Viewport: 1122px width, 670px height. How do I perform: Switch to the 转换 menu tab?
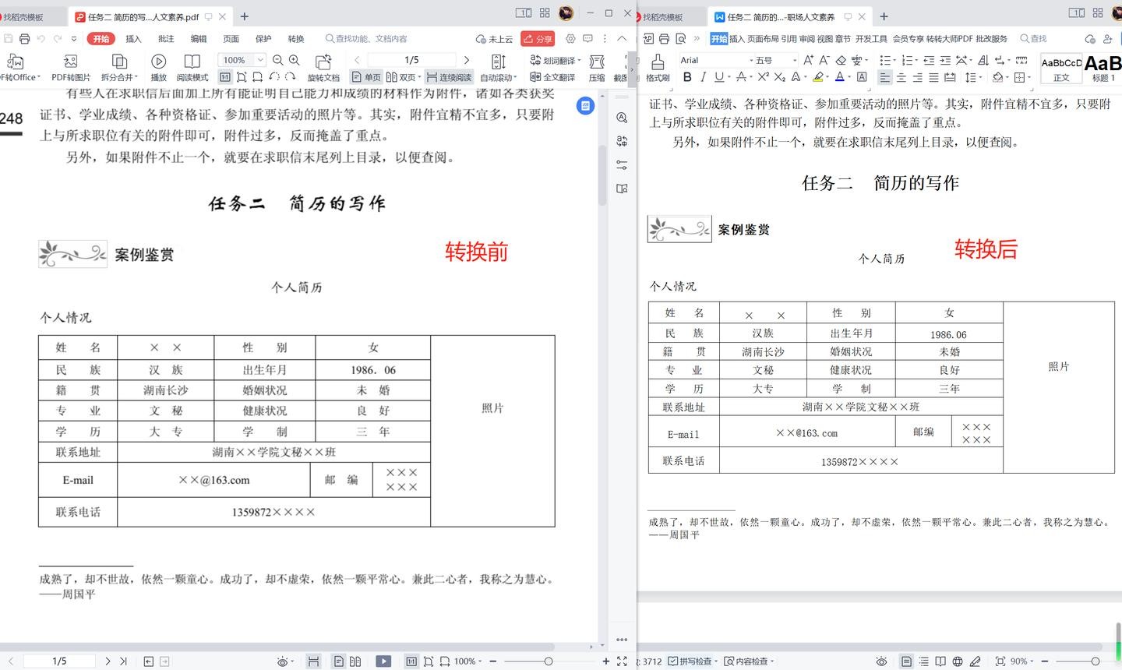pos(296,39)
